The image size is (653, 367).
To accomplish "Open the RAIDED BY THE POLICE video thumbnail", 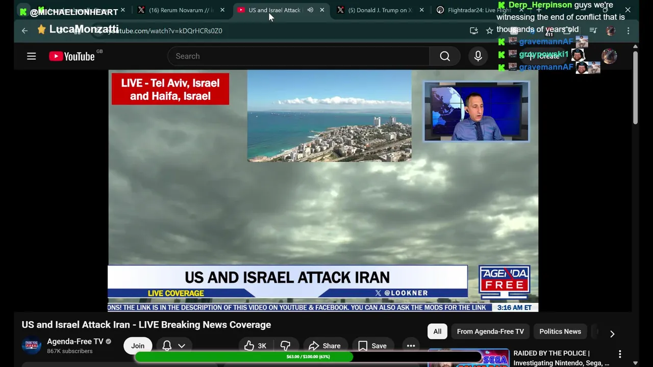I will 468,358.
